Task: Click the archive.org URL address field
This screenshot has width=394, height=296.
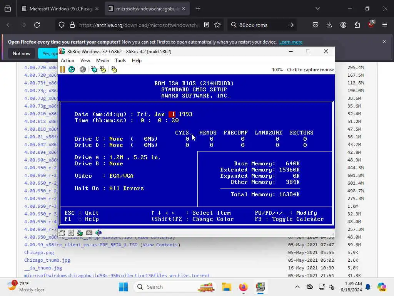Action: (139, 25)
